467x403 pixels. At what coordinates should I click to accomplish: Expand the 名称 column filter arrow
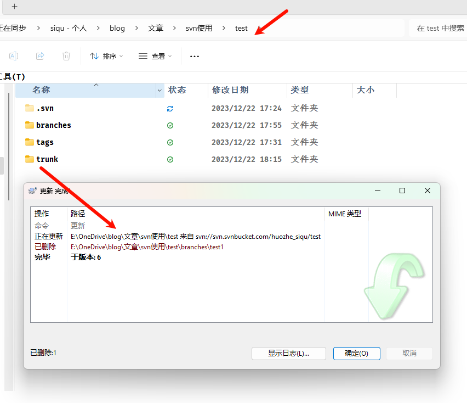tap(160, 90)
